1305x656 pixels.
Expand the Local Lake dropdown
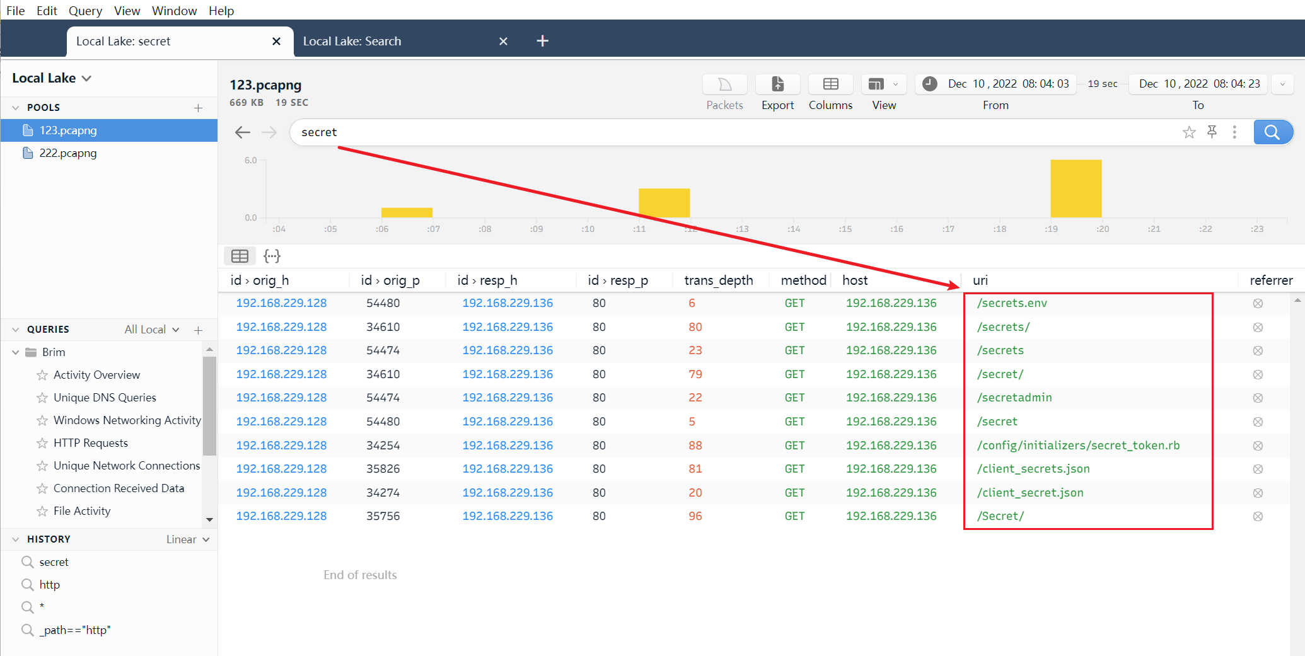pyautogui.click(x=52, y=78)
